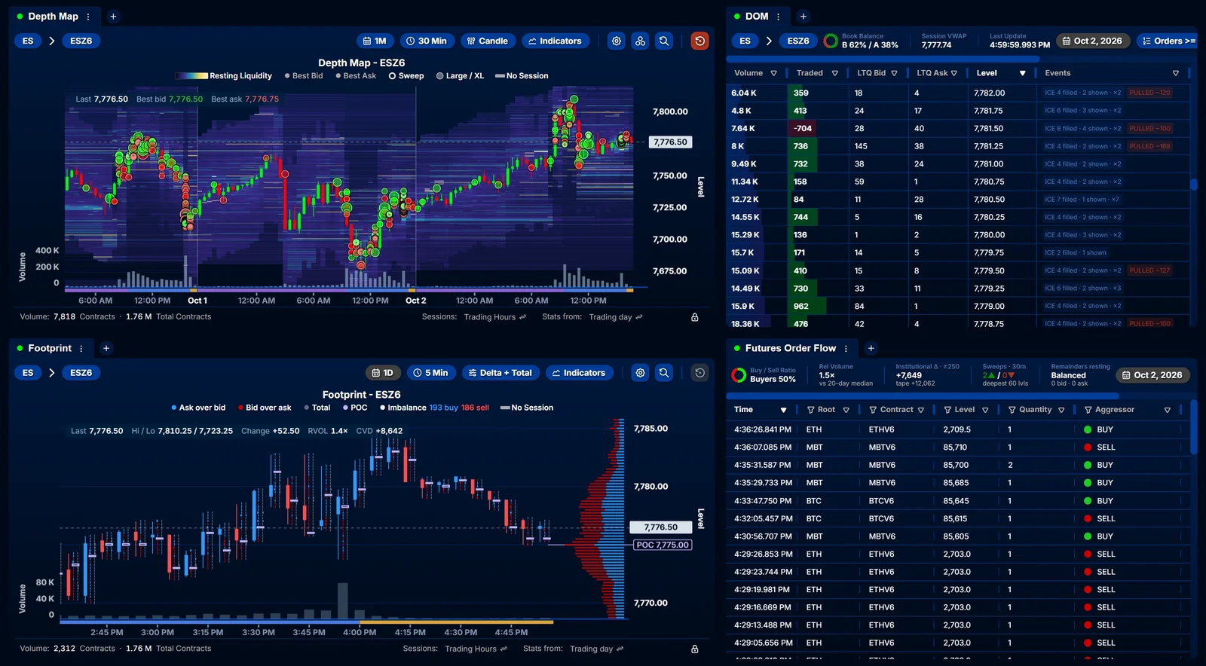This screenshot has height=666, width=1206.
Task: Click the DOM horizontal scrollbar under header
Action: tap(883, 59)
